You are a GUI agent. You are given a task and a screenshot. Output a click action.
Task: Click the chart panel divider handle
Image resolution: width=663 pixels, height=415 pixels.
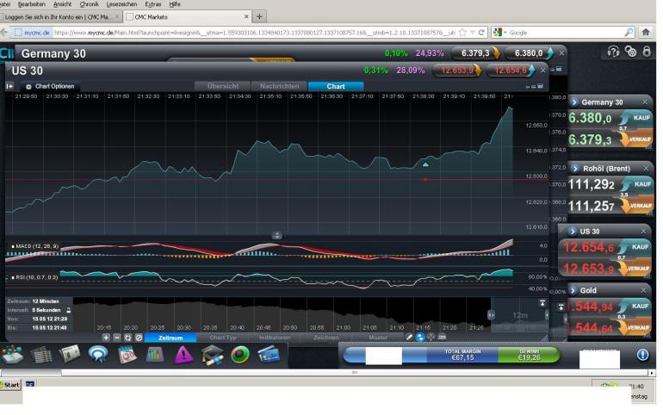(x=277, y=235)
